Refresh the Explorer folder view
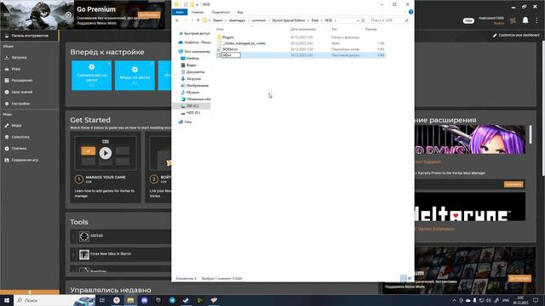Screen dimensions: 545x306 coord(364,20)
